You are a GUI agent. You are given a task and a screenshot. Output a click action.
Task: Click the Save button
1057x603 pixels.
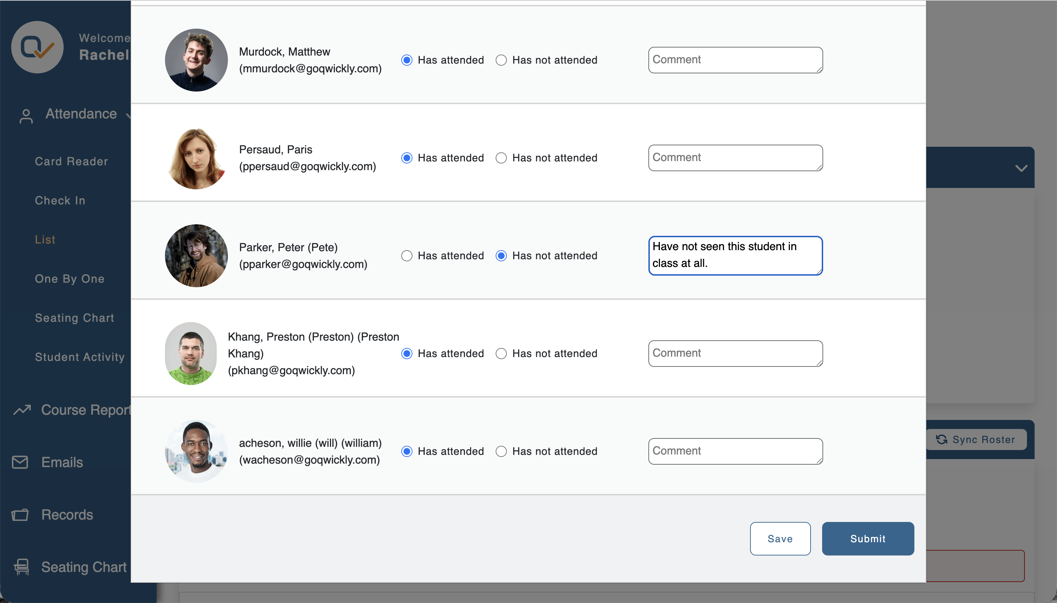(780, 538)
